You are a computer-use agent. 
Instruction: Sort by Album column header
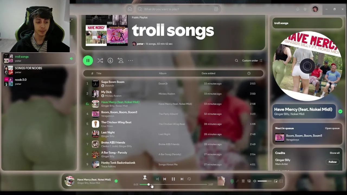coord(163,73)
